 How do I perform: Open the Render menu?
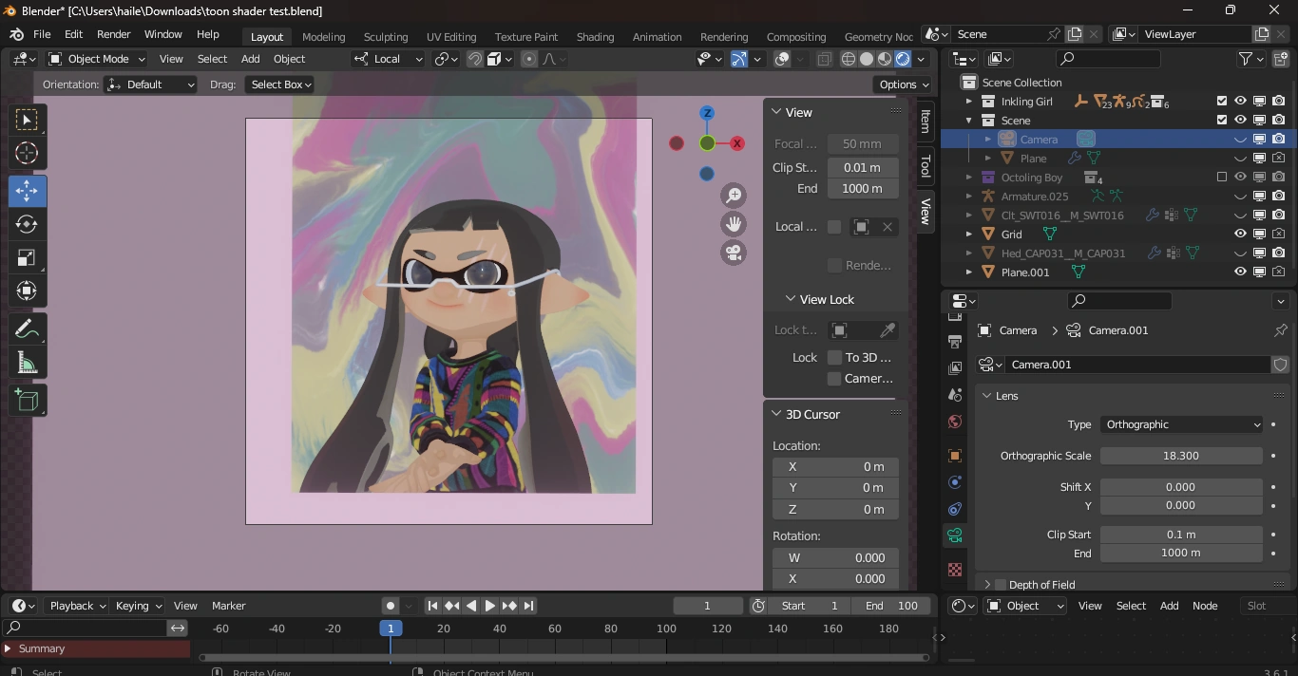point(113,34)
